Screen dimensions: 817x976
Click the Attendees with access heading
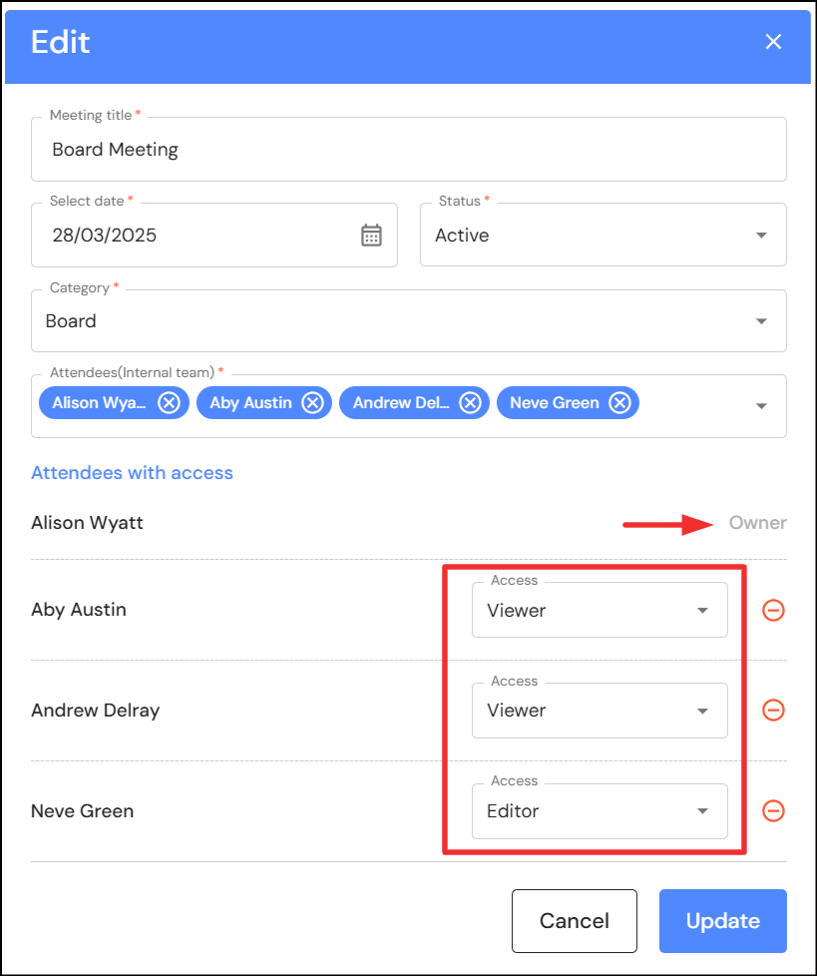pyautogui.click(x=132, y=473)
